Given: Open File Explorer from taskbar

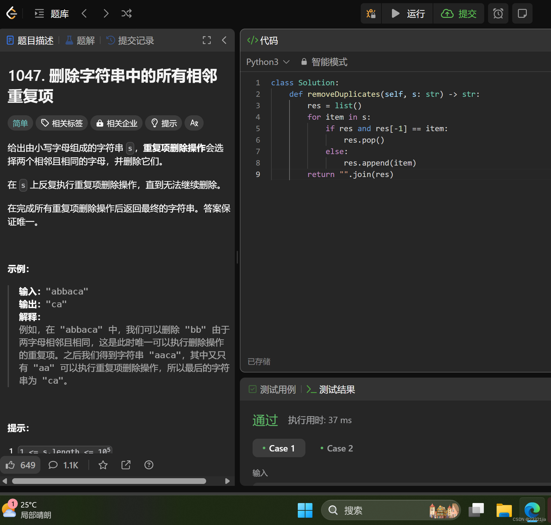Looking at the screenshot, I should pyautogui.click(x=504, y=510).
